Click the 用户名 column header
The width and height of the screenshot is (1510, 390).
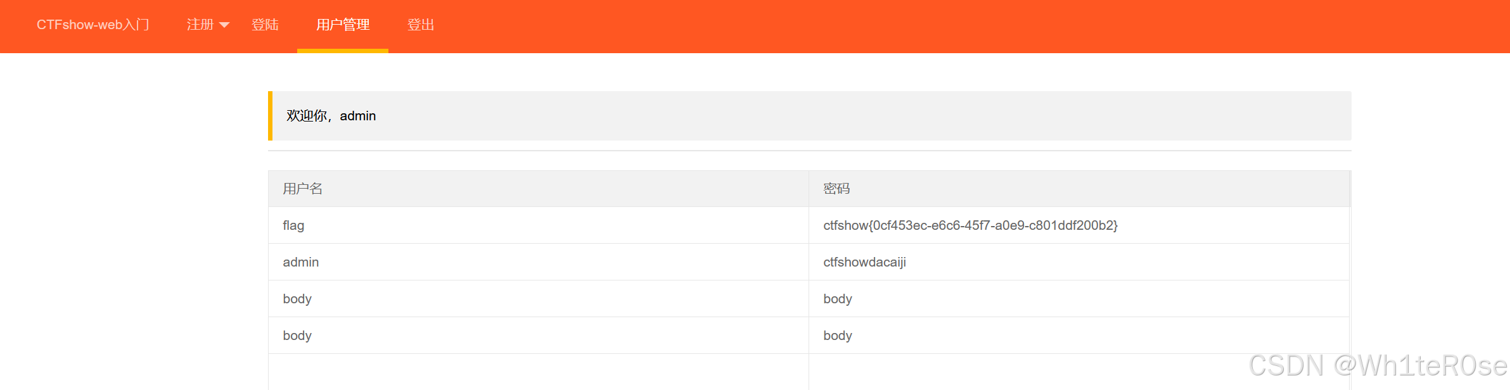539,189
